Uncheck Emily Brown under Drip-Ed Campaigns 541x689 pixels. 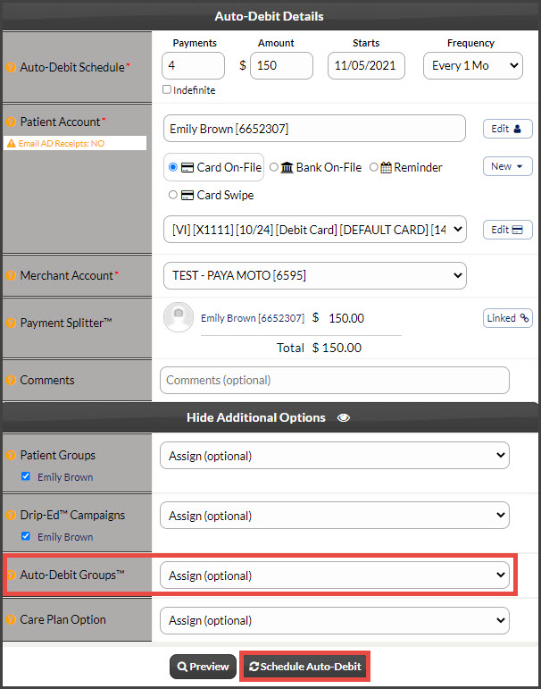[x=26, y=536]
